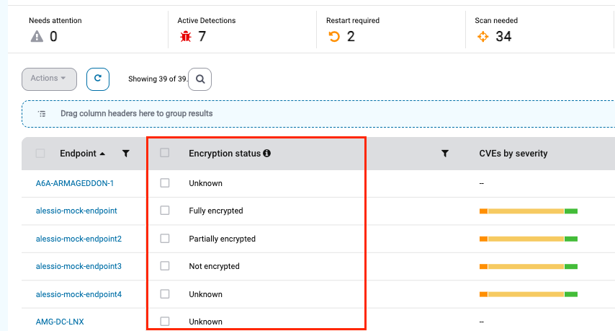Click the Needs attention count 0
This screenshot has width=615, height=331.
point(53,37)
